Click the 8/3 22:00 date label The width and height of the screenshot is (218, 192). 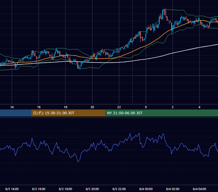[119, 189]
